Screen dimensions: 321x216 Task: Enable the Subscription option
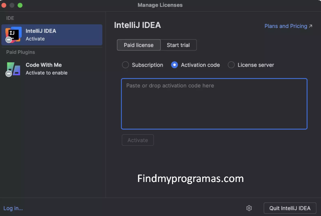coord(125,65)
